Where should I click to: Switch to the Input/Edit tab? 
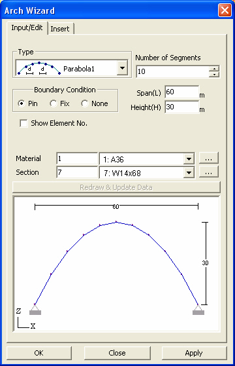point(27,27)
